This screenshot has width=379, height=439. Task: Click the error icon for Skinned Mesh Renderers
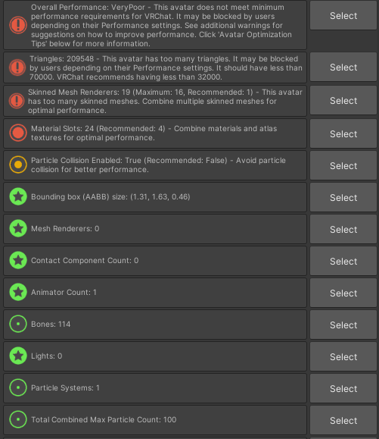[17, 101]
